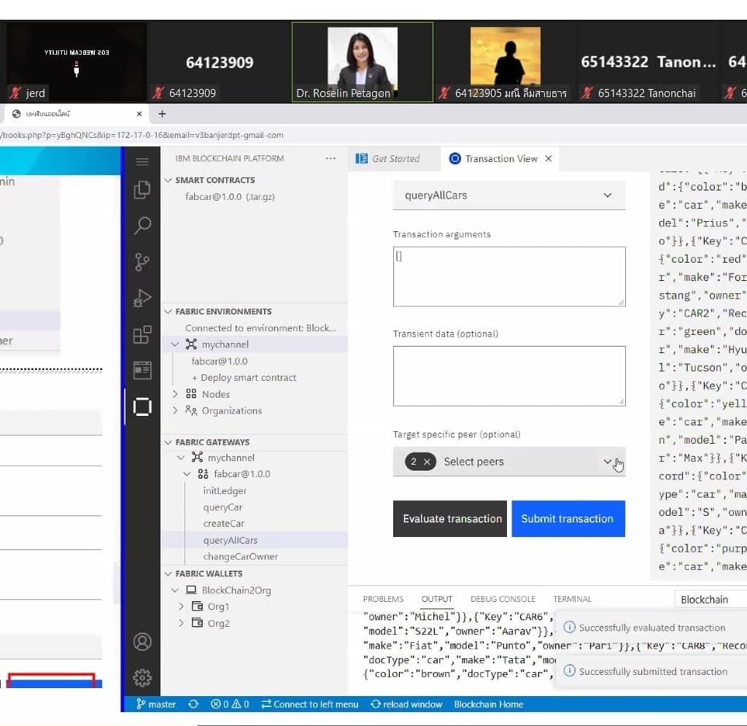
Task: Click the Submit transaction button
Action: (x=568, y=519)
